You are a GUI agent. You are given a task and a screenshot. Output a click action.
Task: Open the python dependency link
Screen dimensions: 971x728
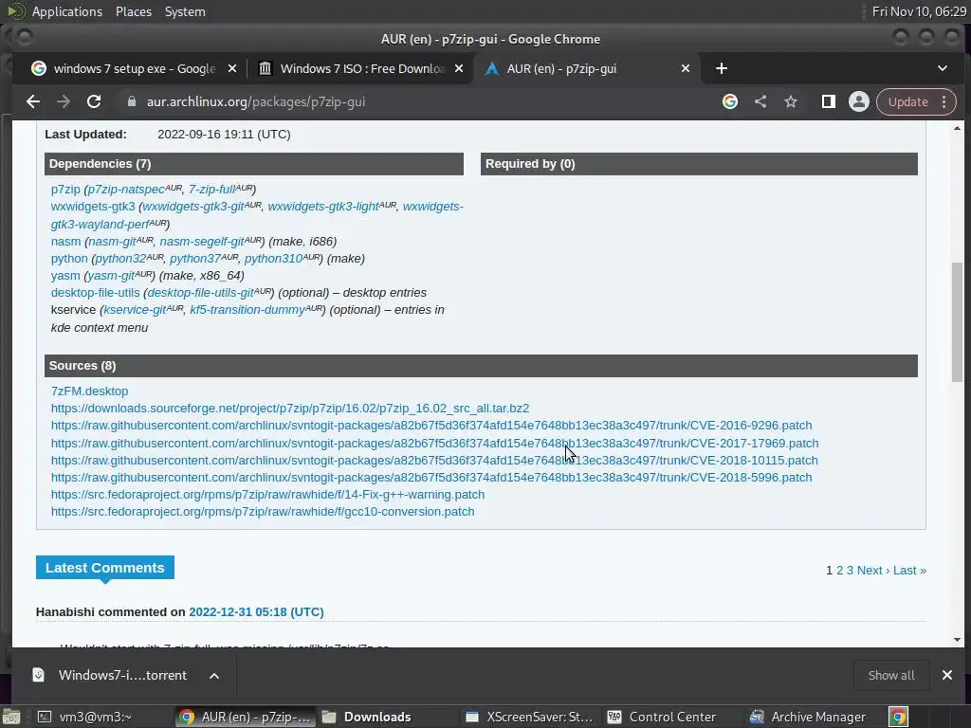(69, 258)
